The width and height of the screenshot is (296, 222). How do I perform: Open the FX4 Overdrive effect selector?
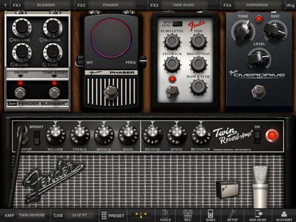(x=257, y=5)
